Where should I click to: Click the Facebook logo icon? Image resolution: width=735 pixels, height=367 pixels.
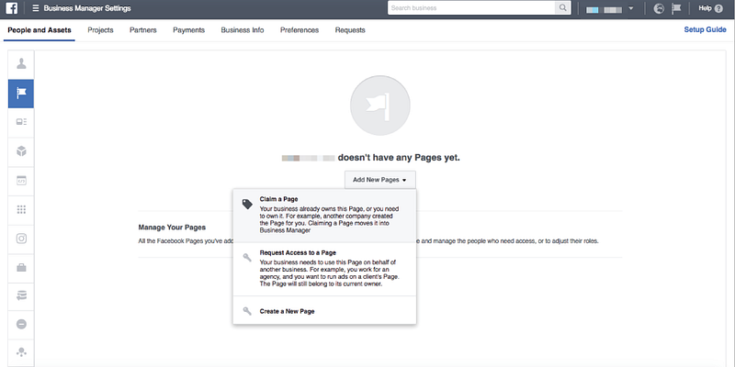click(12, 8)
